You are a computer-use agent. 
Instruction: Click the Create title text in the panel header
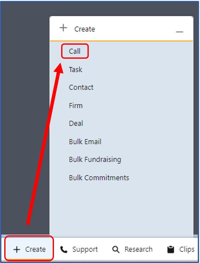[x=85, y=29]
